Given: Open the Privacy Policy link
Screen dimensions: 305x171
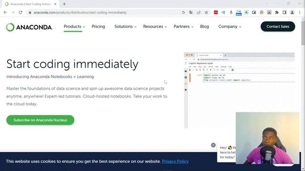Looking at the screenshot, I should (x=175, y=161).
